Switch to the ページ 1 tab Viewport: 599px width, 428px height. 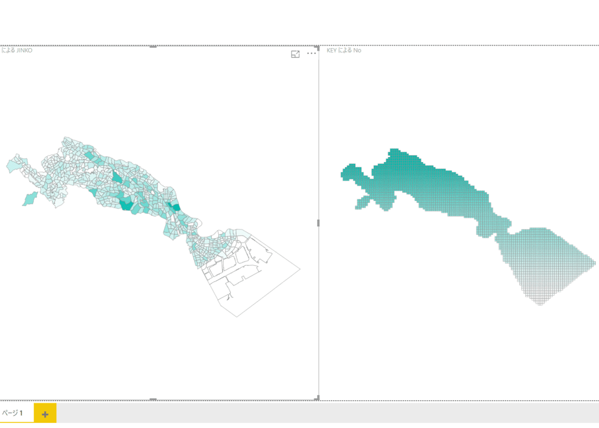(x=12, y=413)
